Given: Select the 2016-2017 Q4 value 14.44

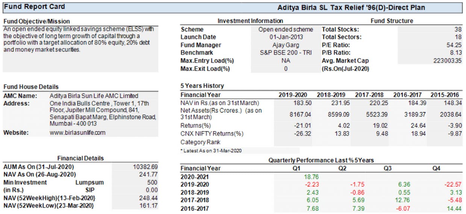Looking at the screenshot, I should click(454, 208).
